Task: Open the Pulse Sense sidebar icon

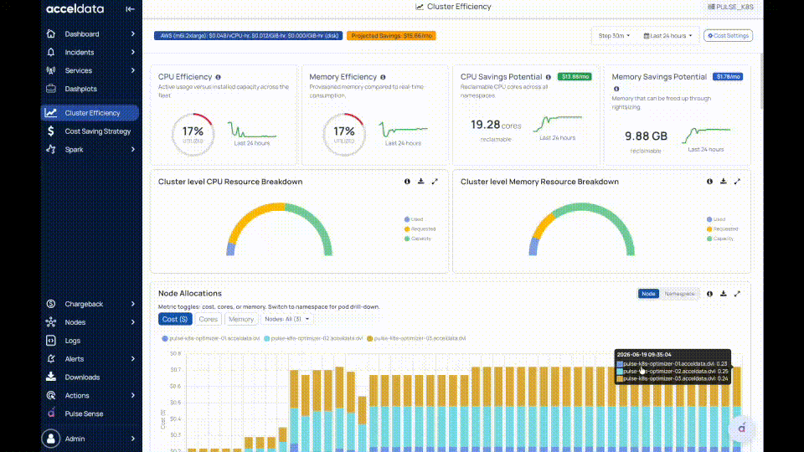Action: (51, 413)
